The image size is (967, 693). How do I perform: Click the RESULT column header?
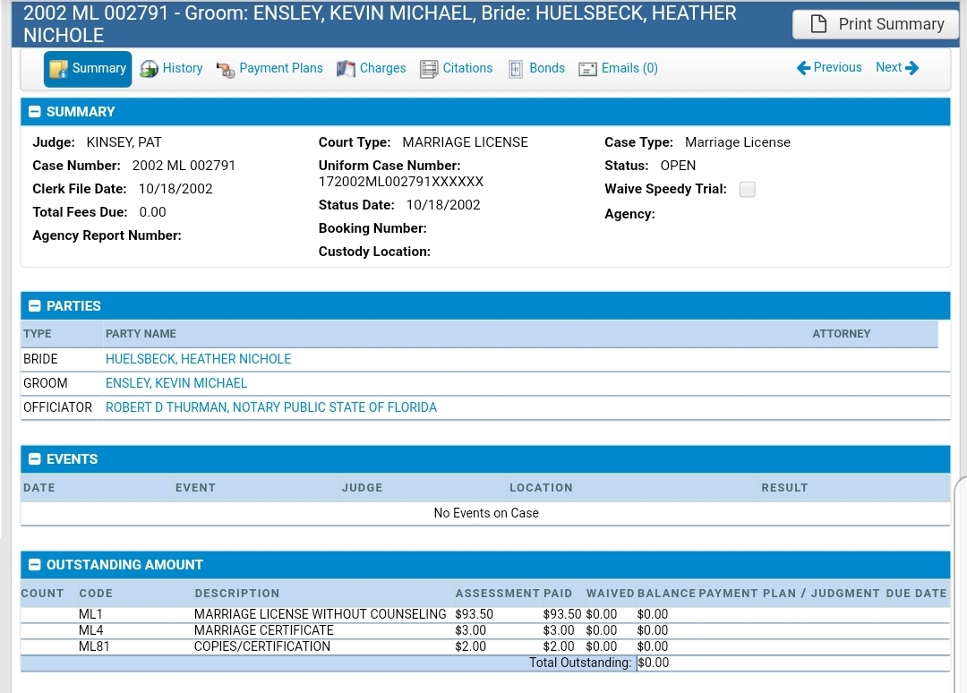click(784, 488)
